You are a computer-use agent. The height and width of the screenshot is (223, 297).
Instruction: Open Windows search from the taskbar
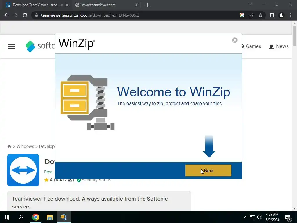[x=21, y=217]
